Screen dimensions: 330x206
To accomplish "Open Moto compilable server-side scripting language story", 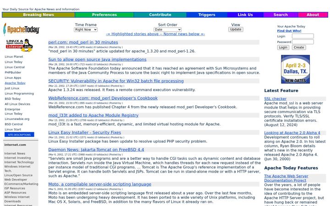I will (100, 184).
